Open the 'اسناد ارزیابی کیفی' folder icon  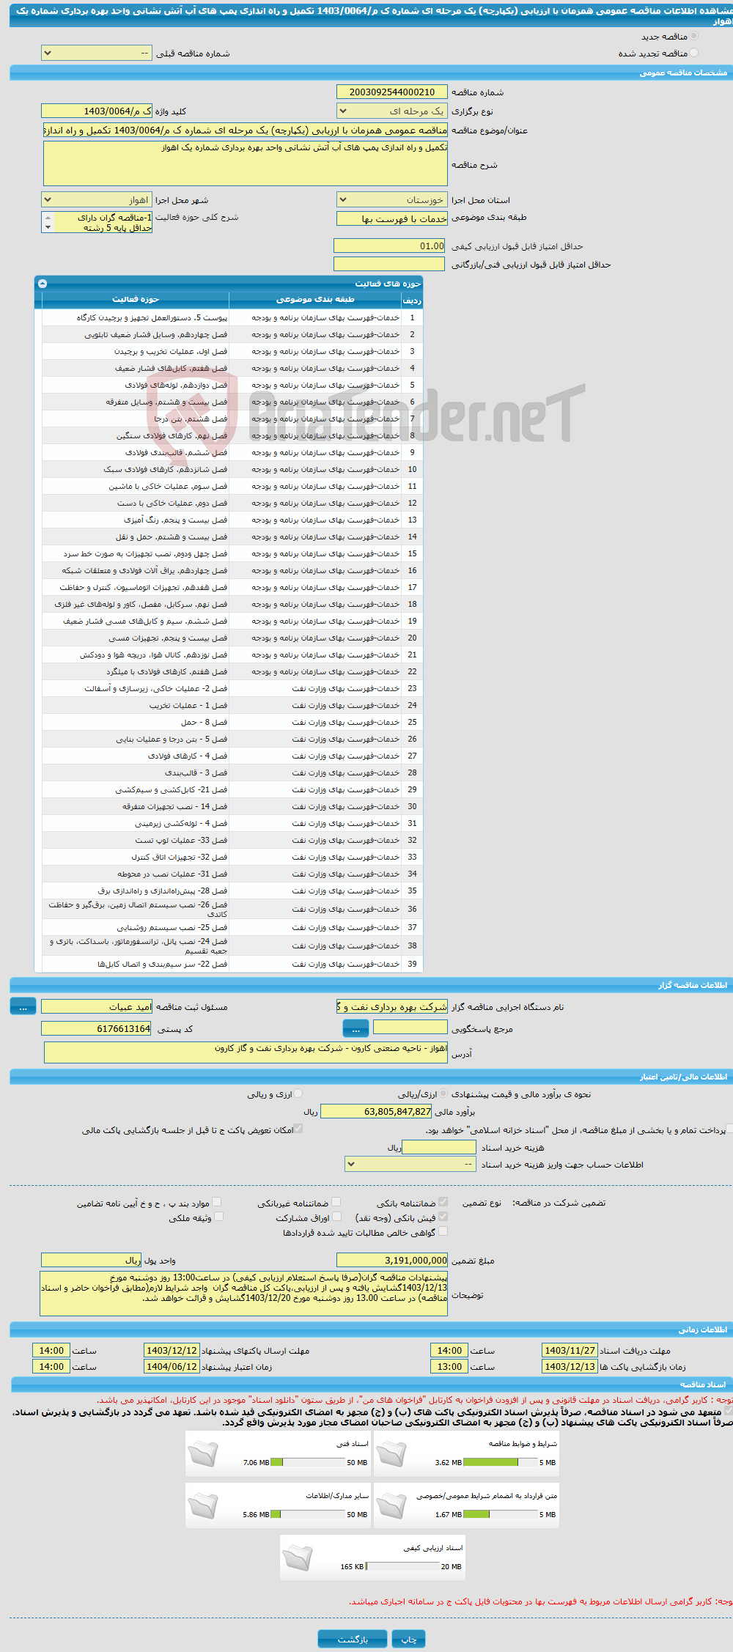pyautogui.click(x=298, y=1557)
